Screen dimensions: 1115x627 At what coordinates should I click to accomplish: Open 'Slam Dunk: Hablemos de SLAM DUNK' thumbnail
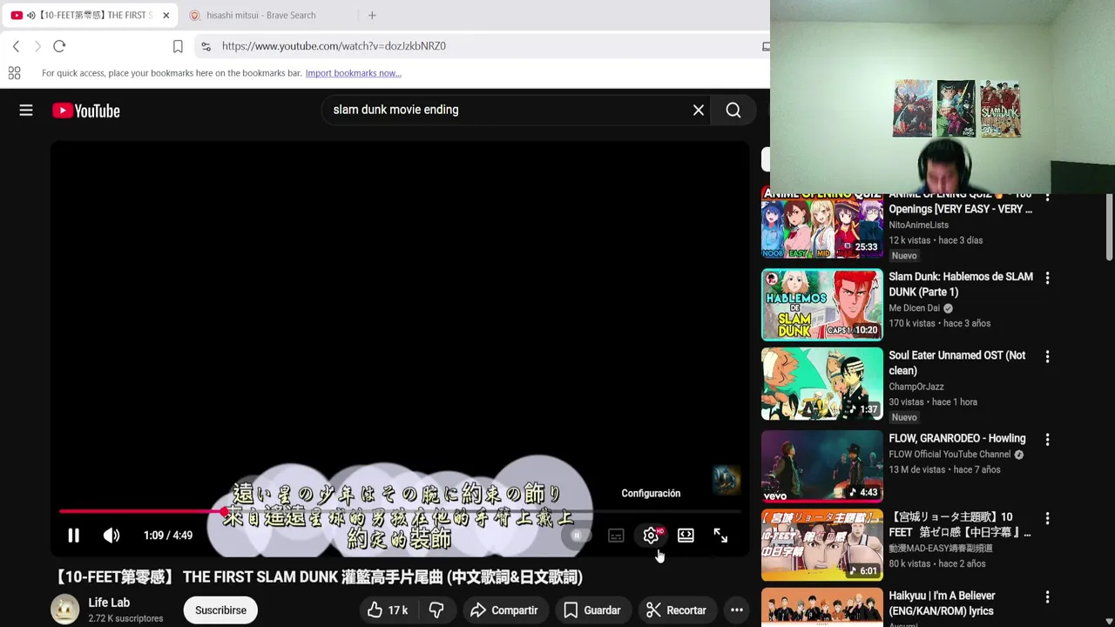[822, 305]
